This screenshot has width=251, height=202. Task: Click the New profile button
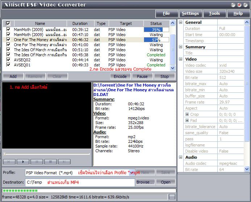click(145, 172)
